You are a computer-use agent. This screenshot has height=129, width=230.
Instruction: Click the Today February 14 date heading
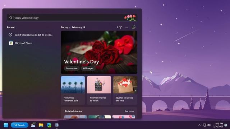click(73, 27)
